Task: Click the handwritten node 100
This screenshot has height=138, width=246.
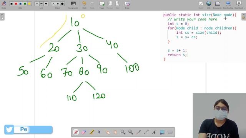Action: click(x=132, y=68)
